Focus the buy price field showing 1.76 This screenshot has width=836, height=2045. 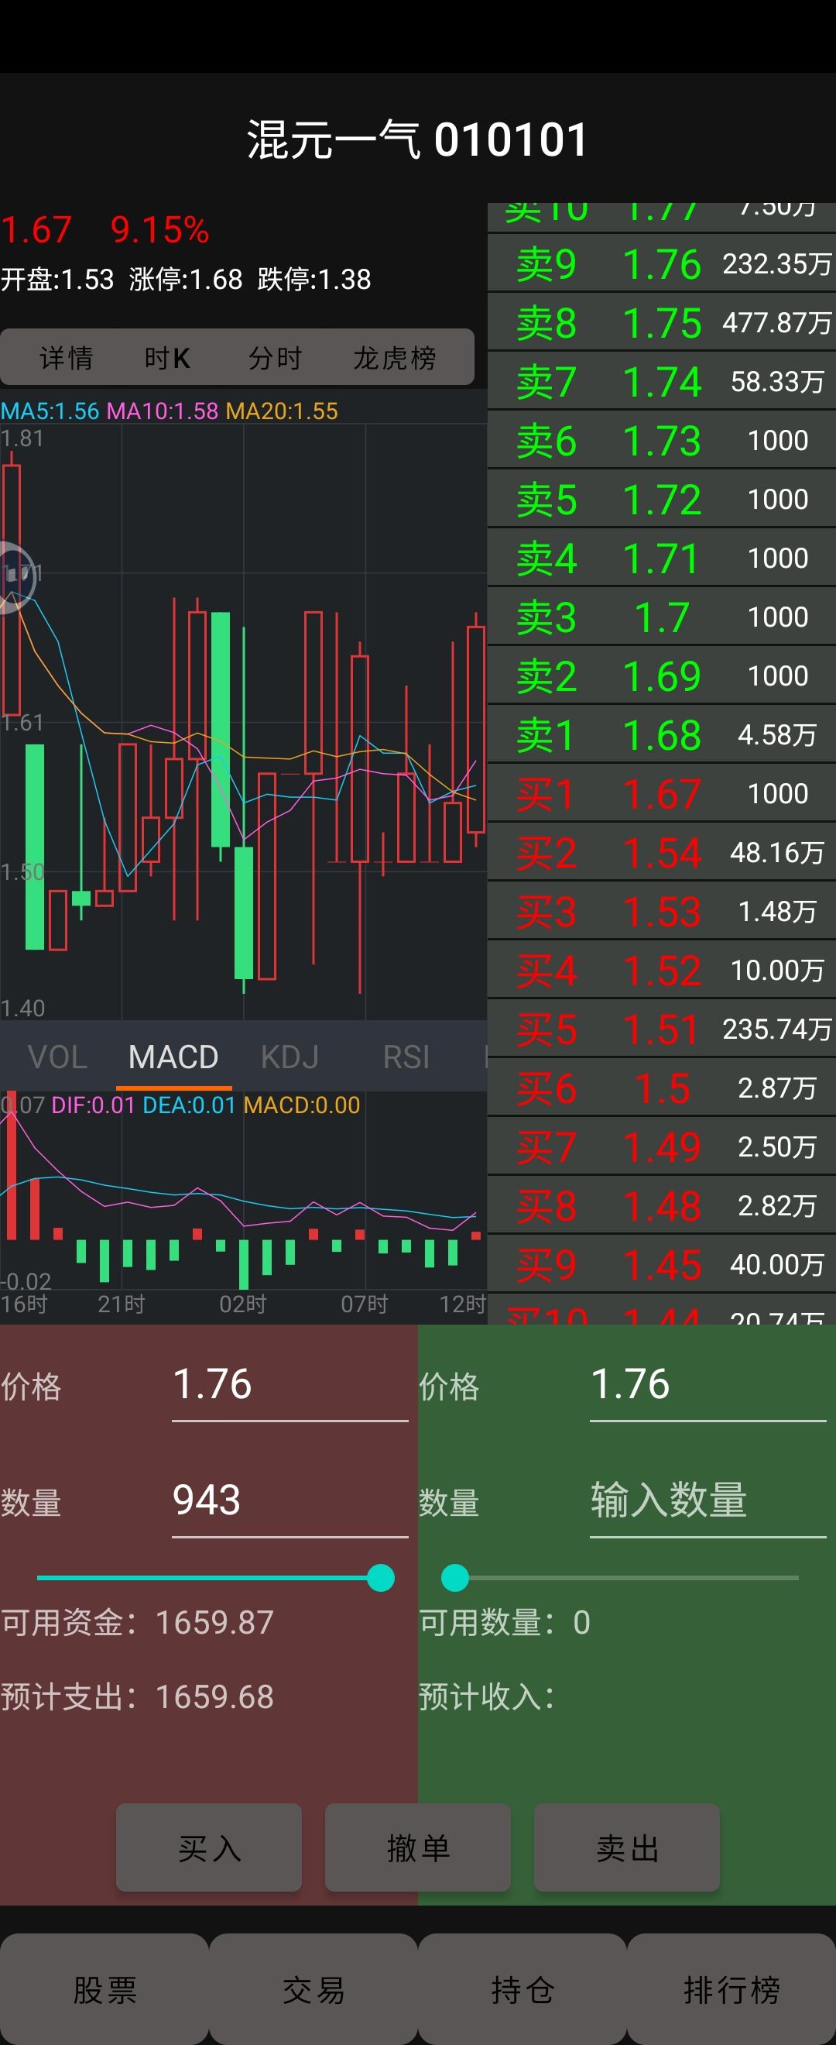(290, 1385)
